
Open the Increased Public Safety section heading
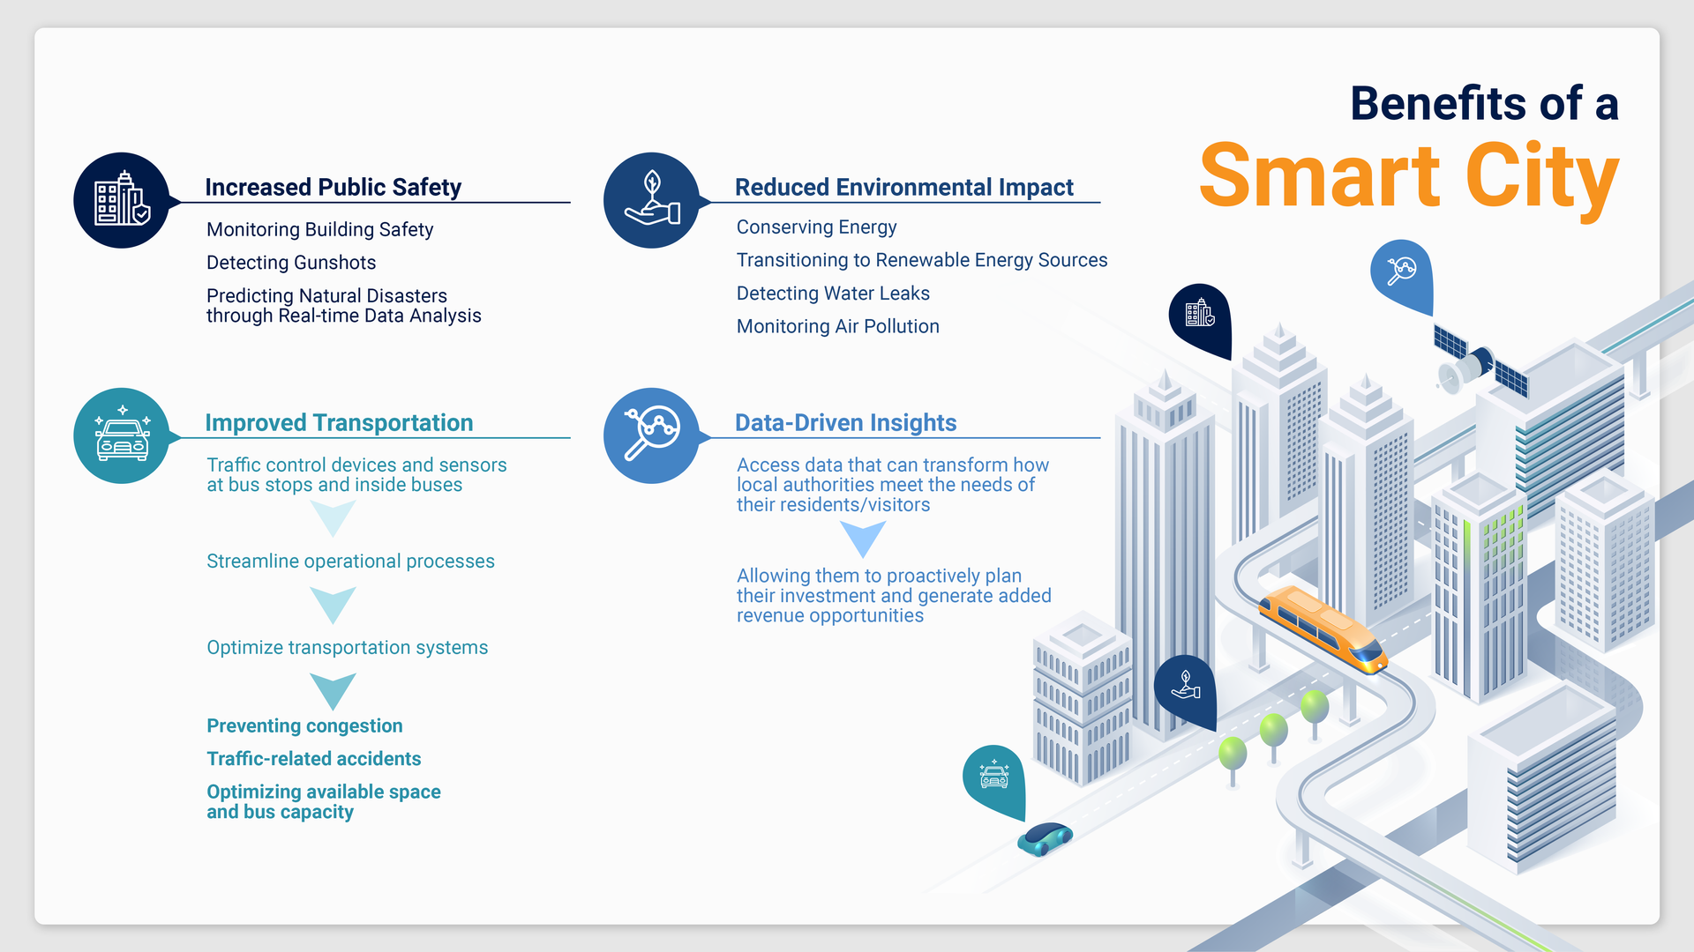point(333,187)
